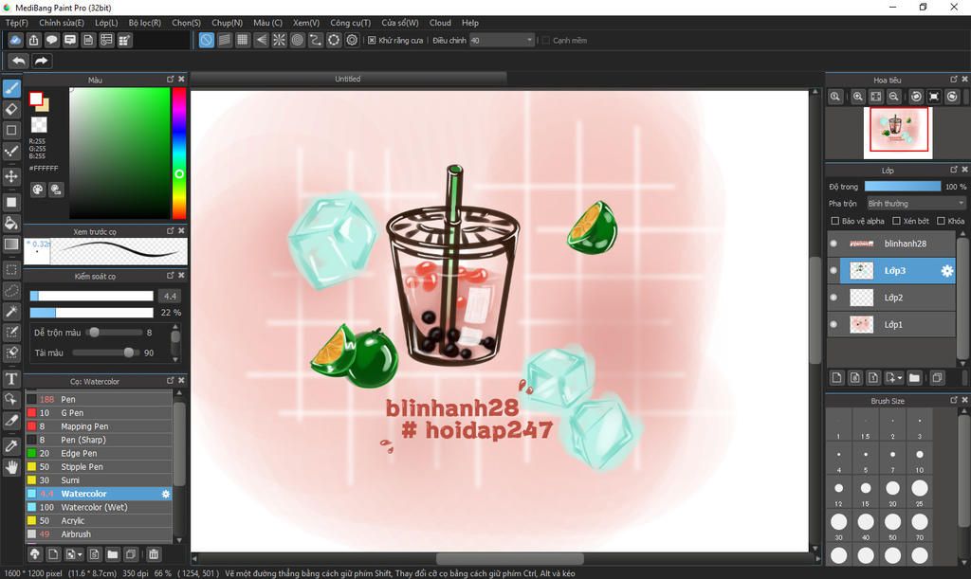Open Điều chỉnh correction value dropdown
This screenshot has height=579, width=971.
[501, 40]
